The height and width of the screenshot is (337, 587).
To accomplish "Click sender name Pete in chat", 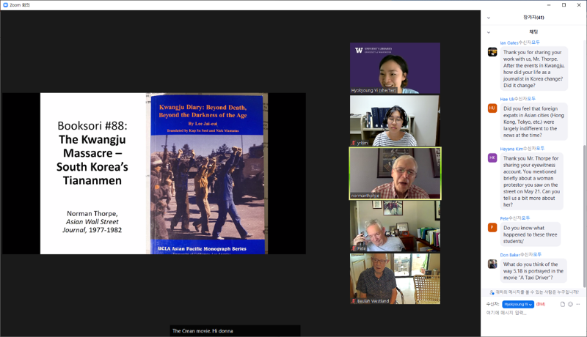I will click(504, 218).
